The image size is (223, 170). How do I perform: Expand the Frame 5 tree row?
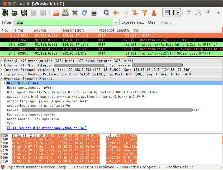(x=2, y=61)
